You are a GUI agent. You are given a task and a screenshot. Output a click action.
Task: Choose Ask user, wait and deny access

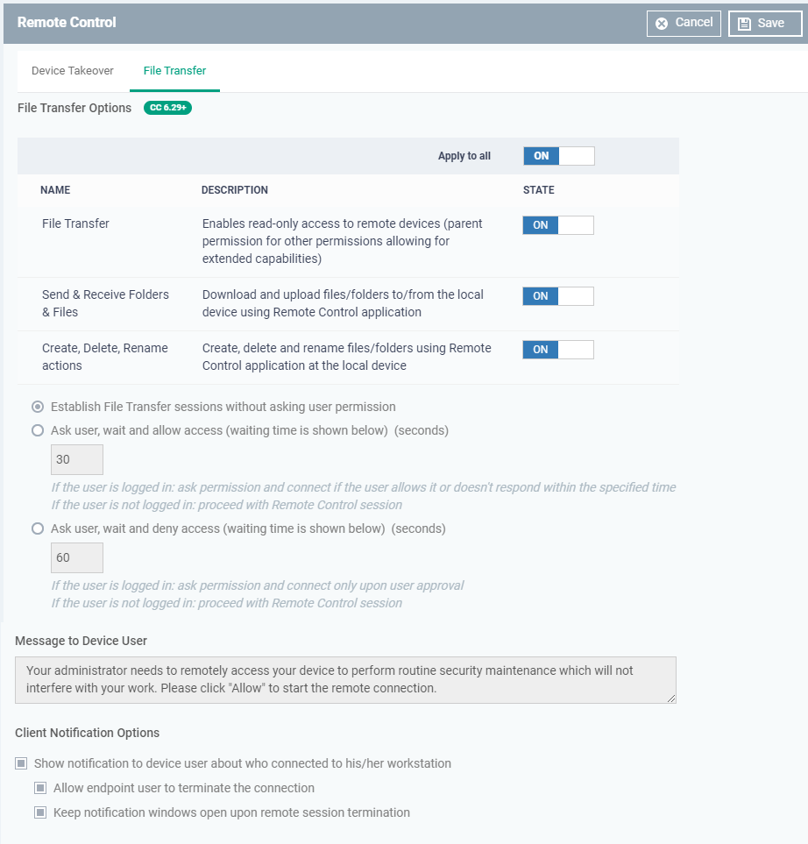(x=38, y=528)
